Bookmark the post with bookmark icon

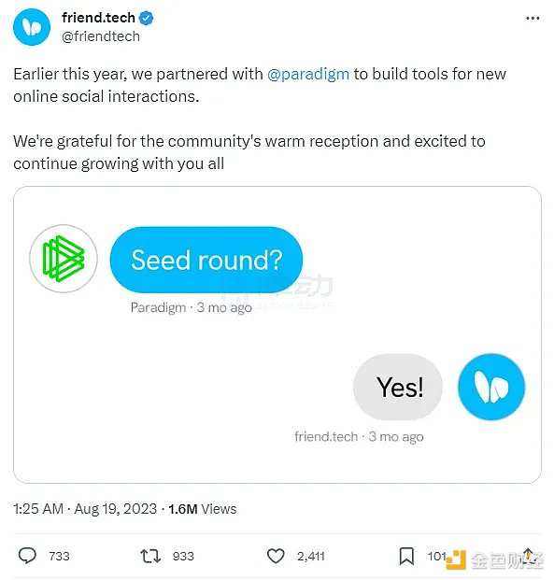[406, 557]
